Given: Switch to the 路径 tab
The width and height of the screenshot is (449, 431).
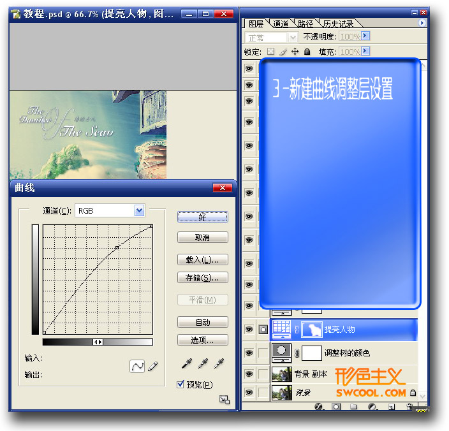Looking at the screenshot, I should pos(305,24).
